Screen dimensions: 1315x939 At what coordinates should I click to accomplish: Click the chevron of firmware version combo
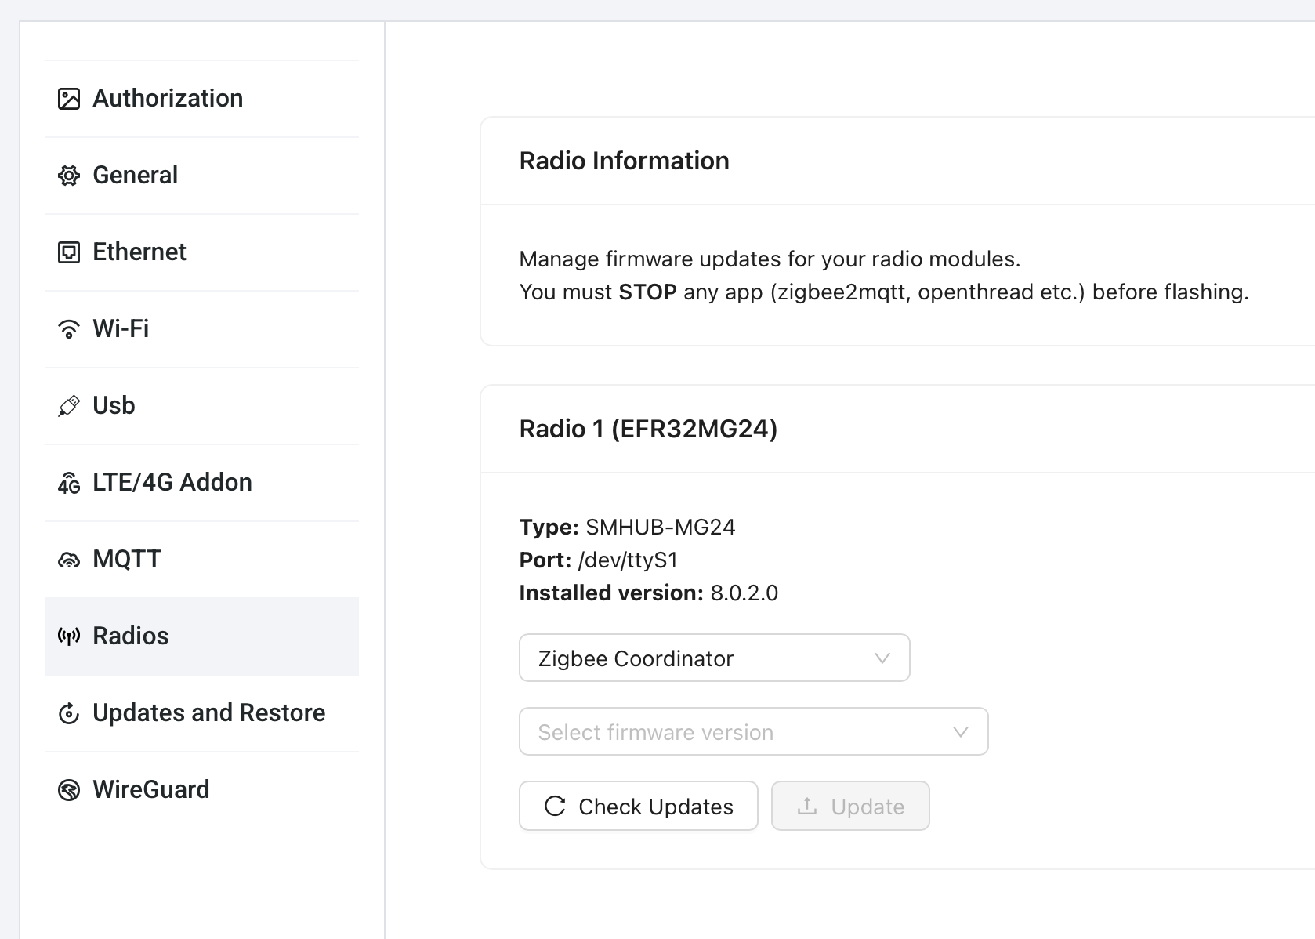961,732
